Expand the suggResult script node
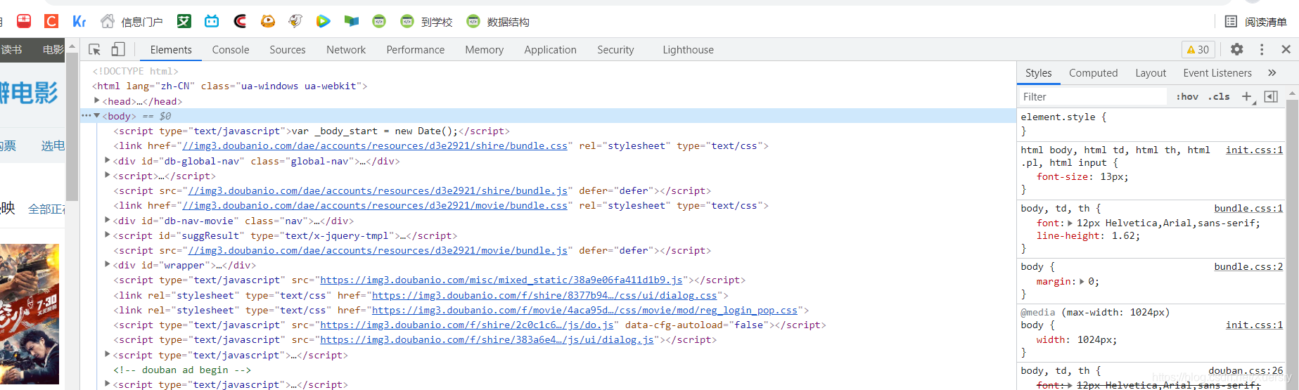 click(x=108, y=235)
